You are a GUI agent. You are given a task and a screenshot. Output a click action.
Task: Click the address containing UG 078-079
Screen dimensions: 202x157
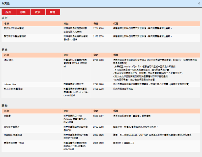click(75, 146)
